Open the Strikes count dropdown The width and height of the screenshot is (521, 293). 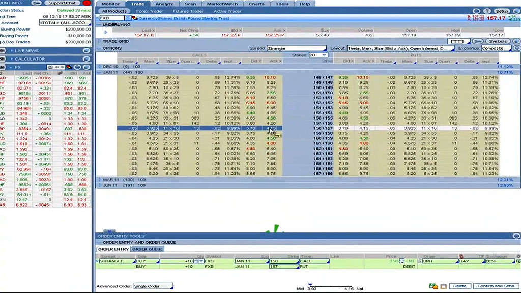point(319,55)
